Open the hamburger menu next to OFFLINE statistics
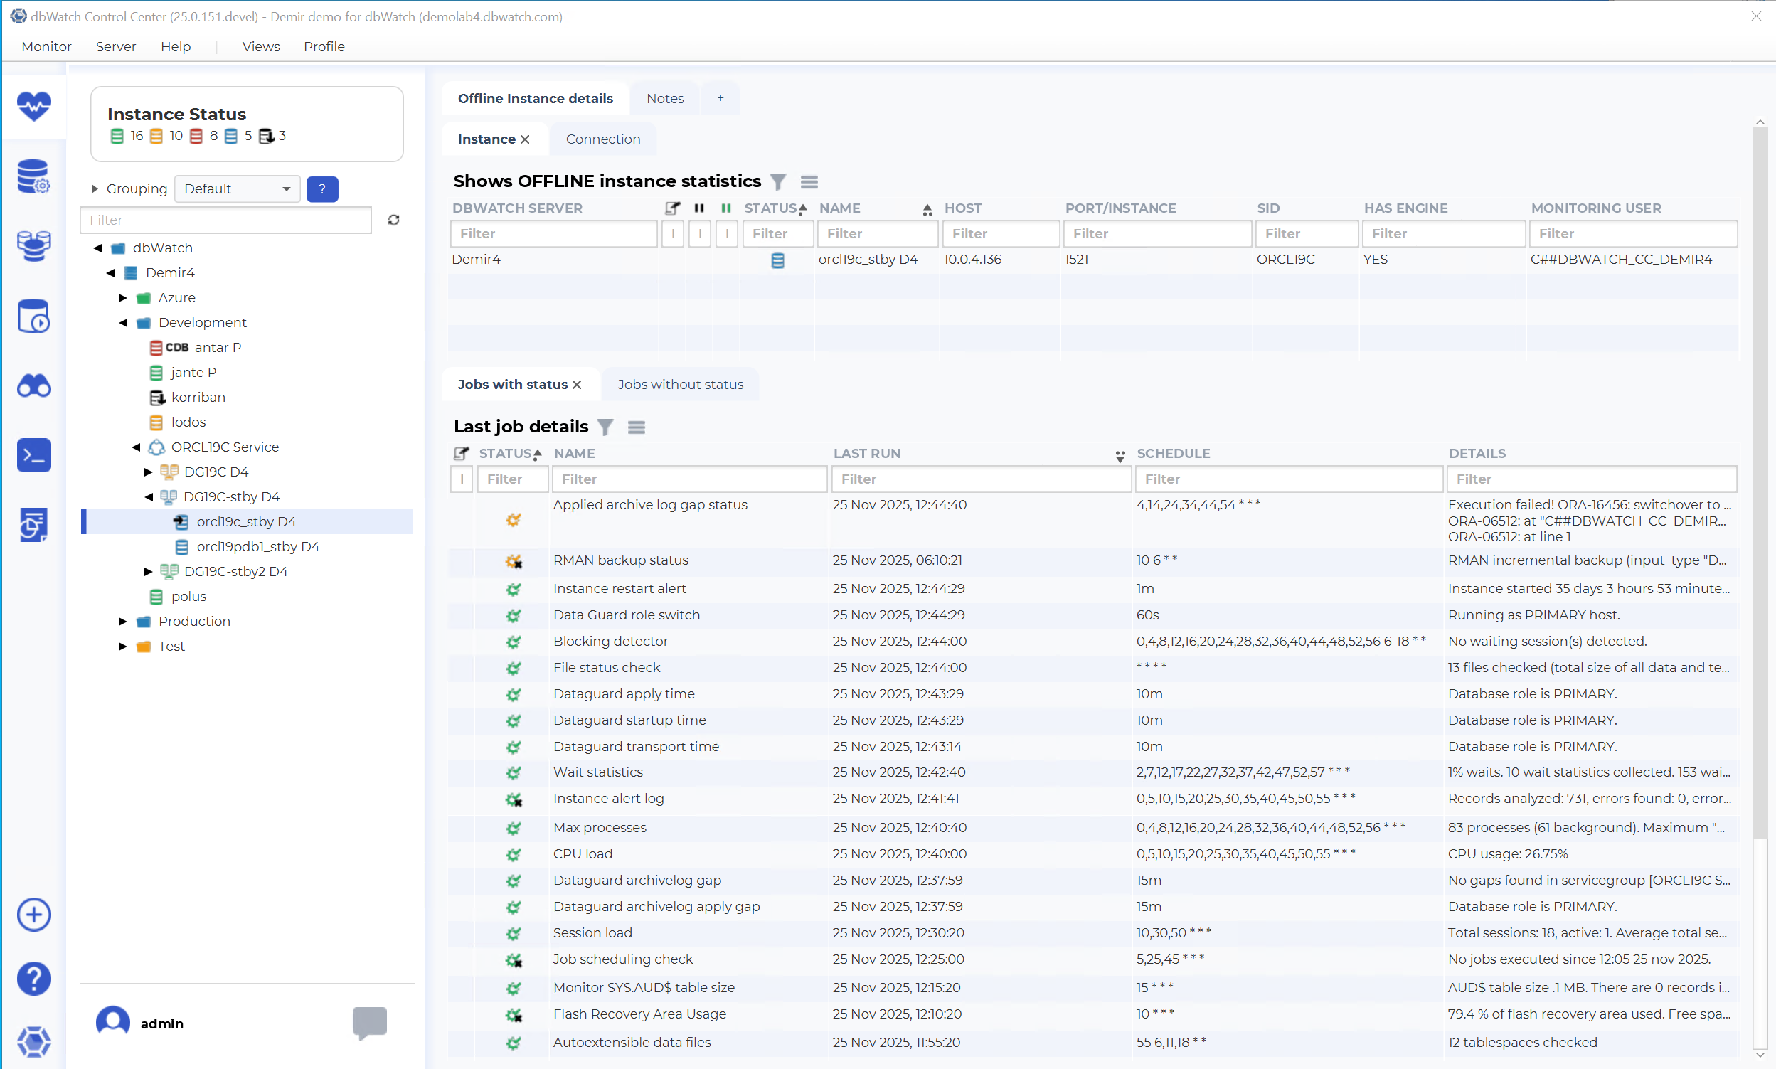This screenshot has width=1776, height=1069. (x=809, y=181)
